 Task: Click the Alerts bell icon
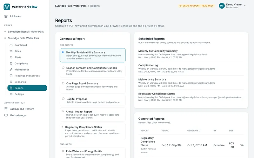point(11,57)
